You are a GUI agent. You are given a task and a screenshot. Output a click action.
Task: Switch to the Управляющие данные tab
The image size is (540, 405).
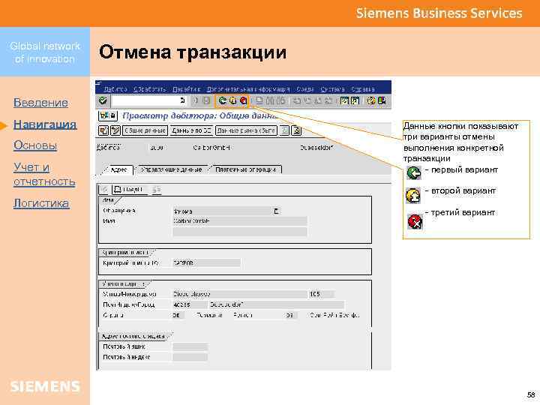[x=171, y=169]
